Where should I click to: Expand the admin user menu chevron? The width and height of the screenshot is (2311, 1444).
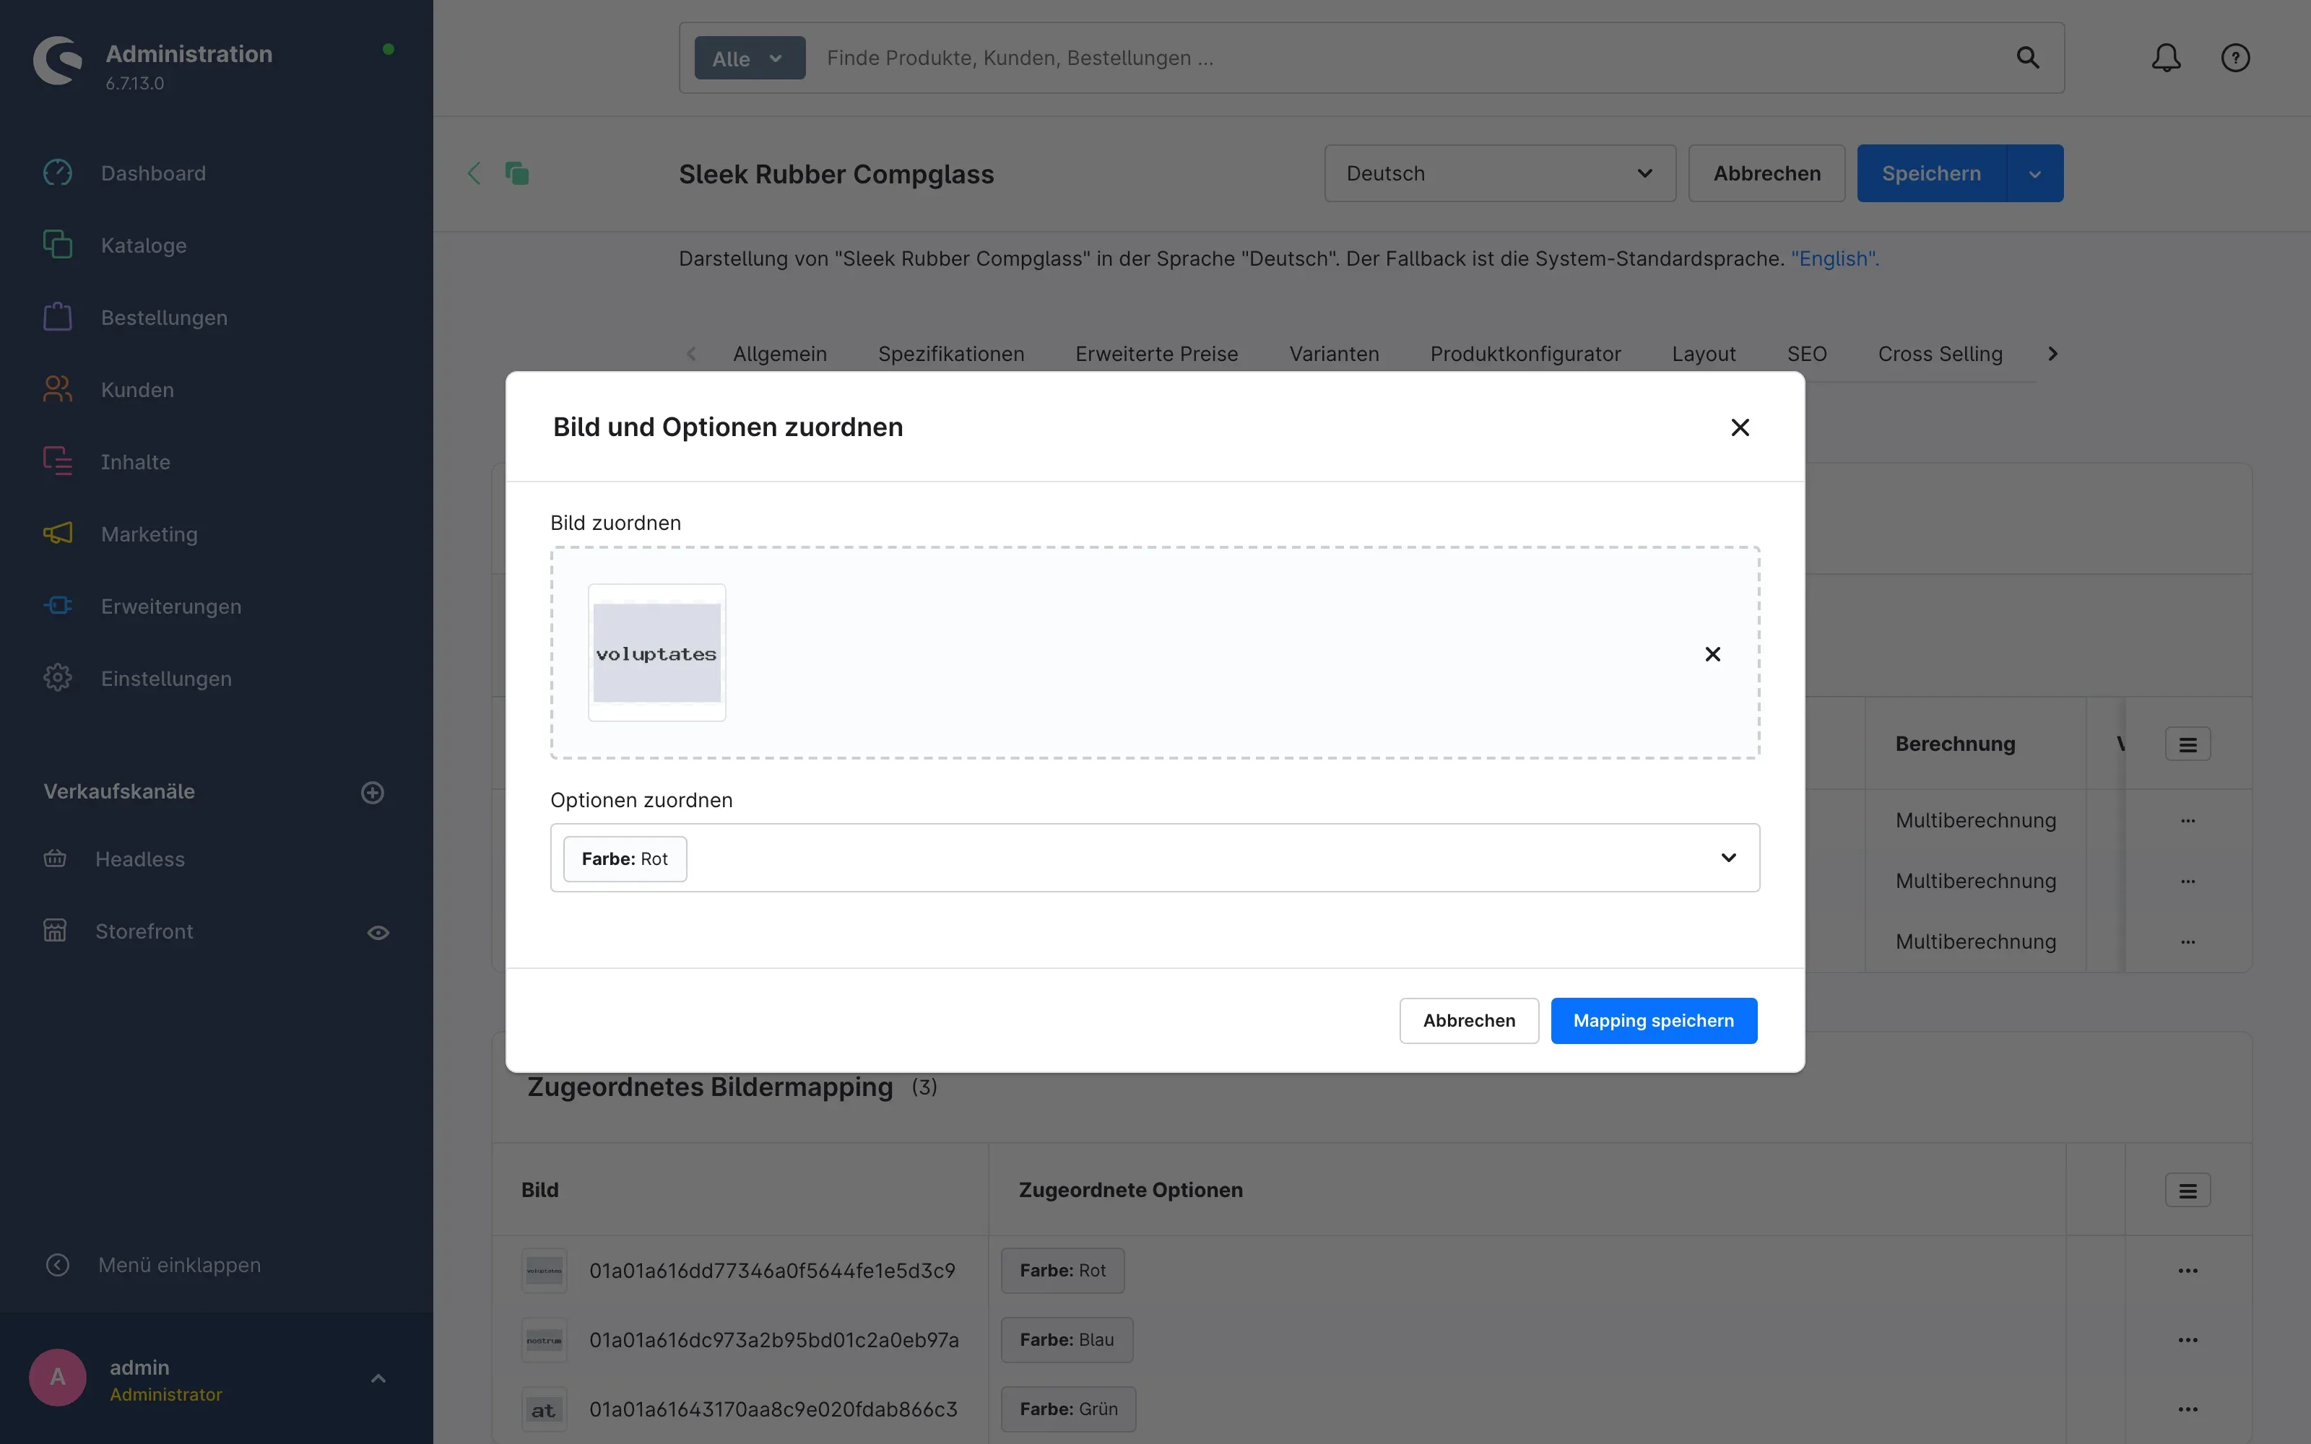coord(378,1378)
